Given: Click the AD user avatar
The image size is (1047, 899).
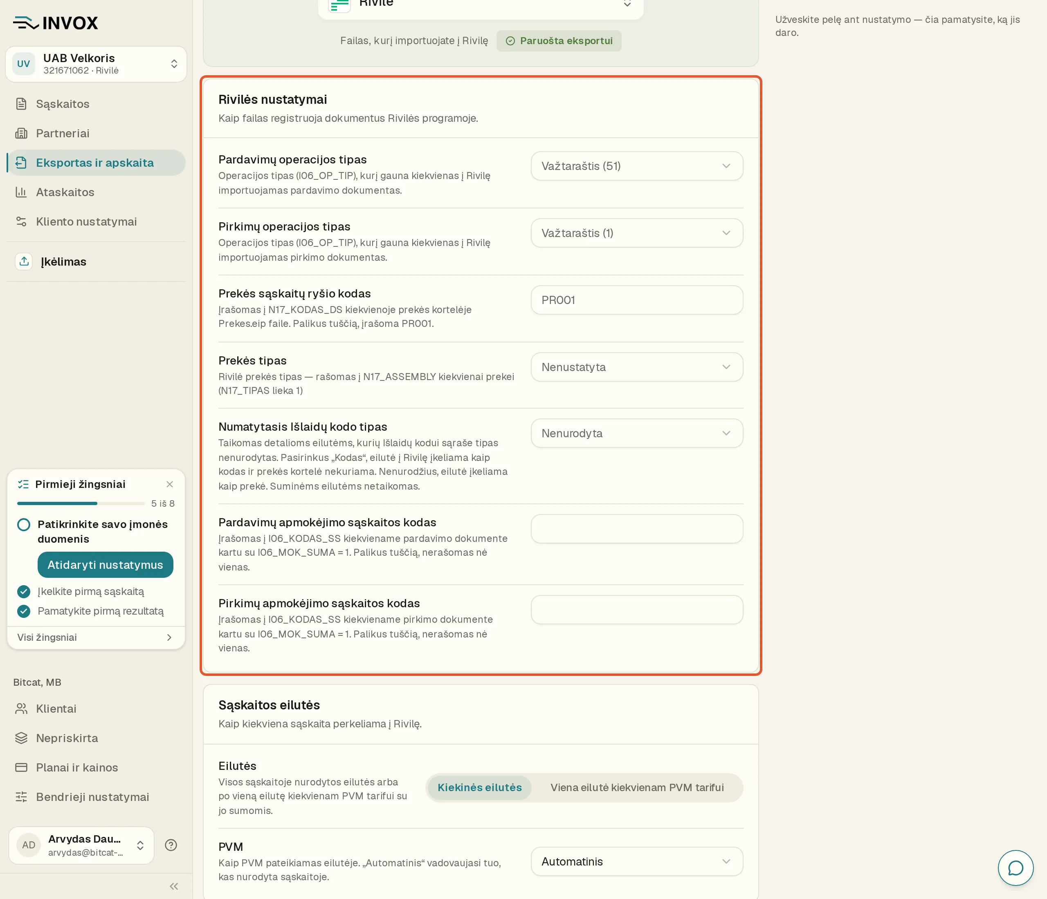Looking at the screenshot, I should (29, 845).
